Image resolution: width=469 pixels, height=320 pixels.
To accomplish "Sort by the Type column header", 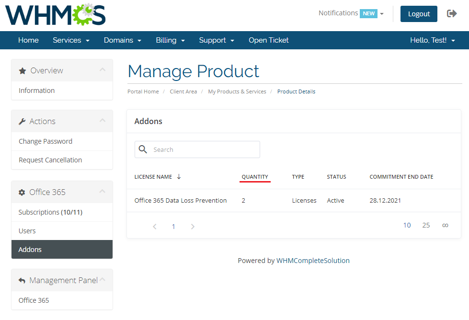I will click(298, 177).
